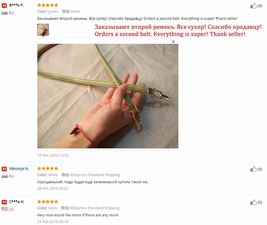
Task: Click the A0 badge next to B***v P.
Action: (x=4, y=5)
